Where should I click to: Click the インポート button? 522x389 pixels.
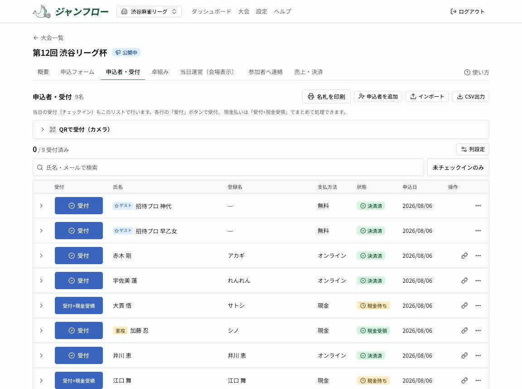[x=427, y=96]
